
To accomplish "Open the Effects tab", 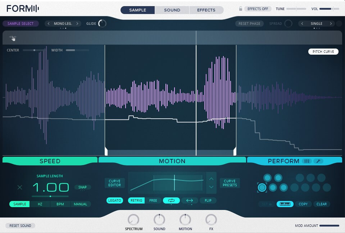I will tap(206, 10).
